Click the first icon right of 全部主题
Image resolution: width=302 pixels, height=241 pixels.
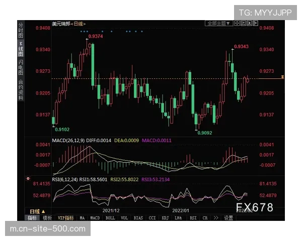click(x=236, y=23)
